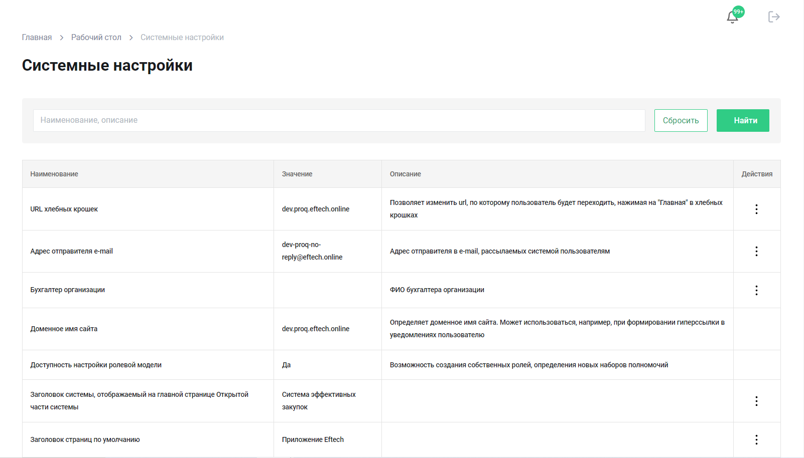This screenshot has height=458, width=804.
Task: Click the Системные настройки page heading
Action: point(107,66)
